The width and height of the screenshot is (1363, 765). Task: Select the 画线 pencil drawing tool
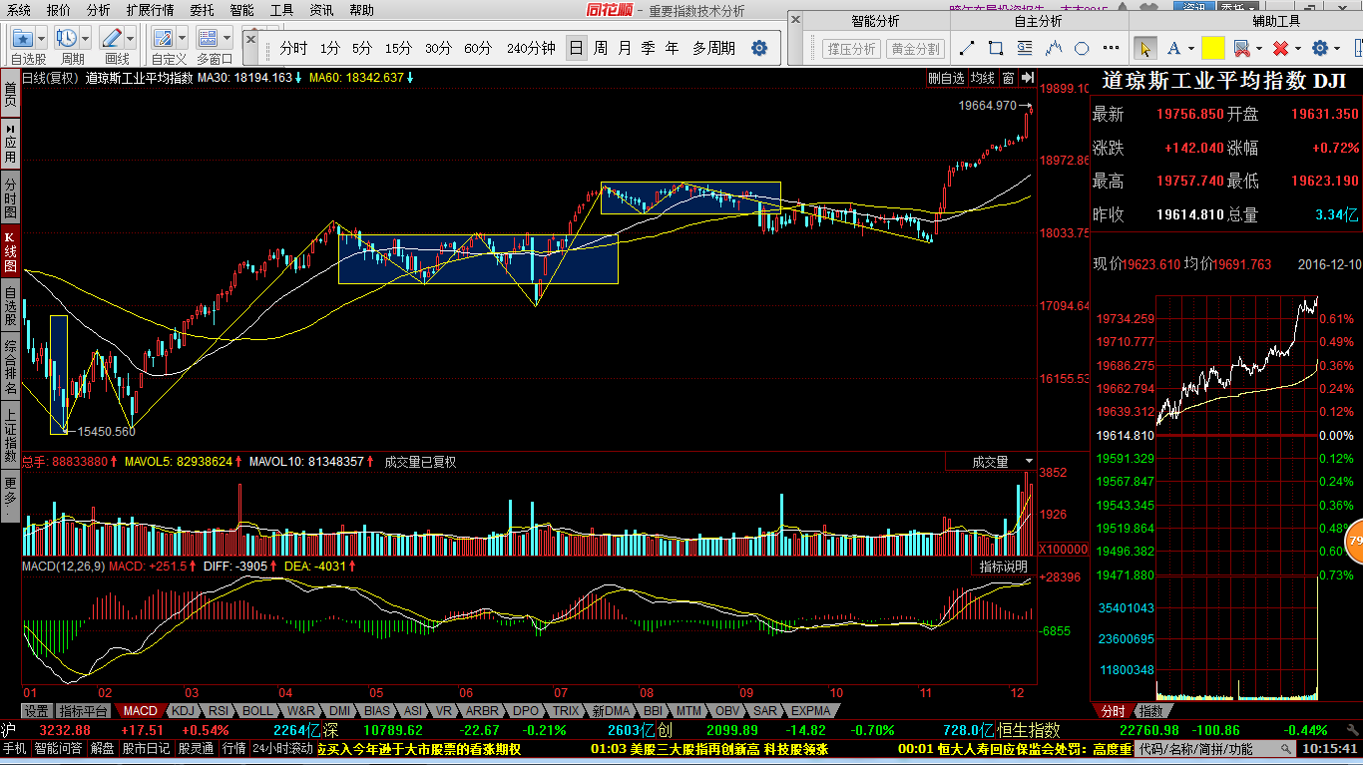112,39
